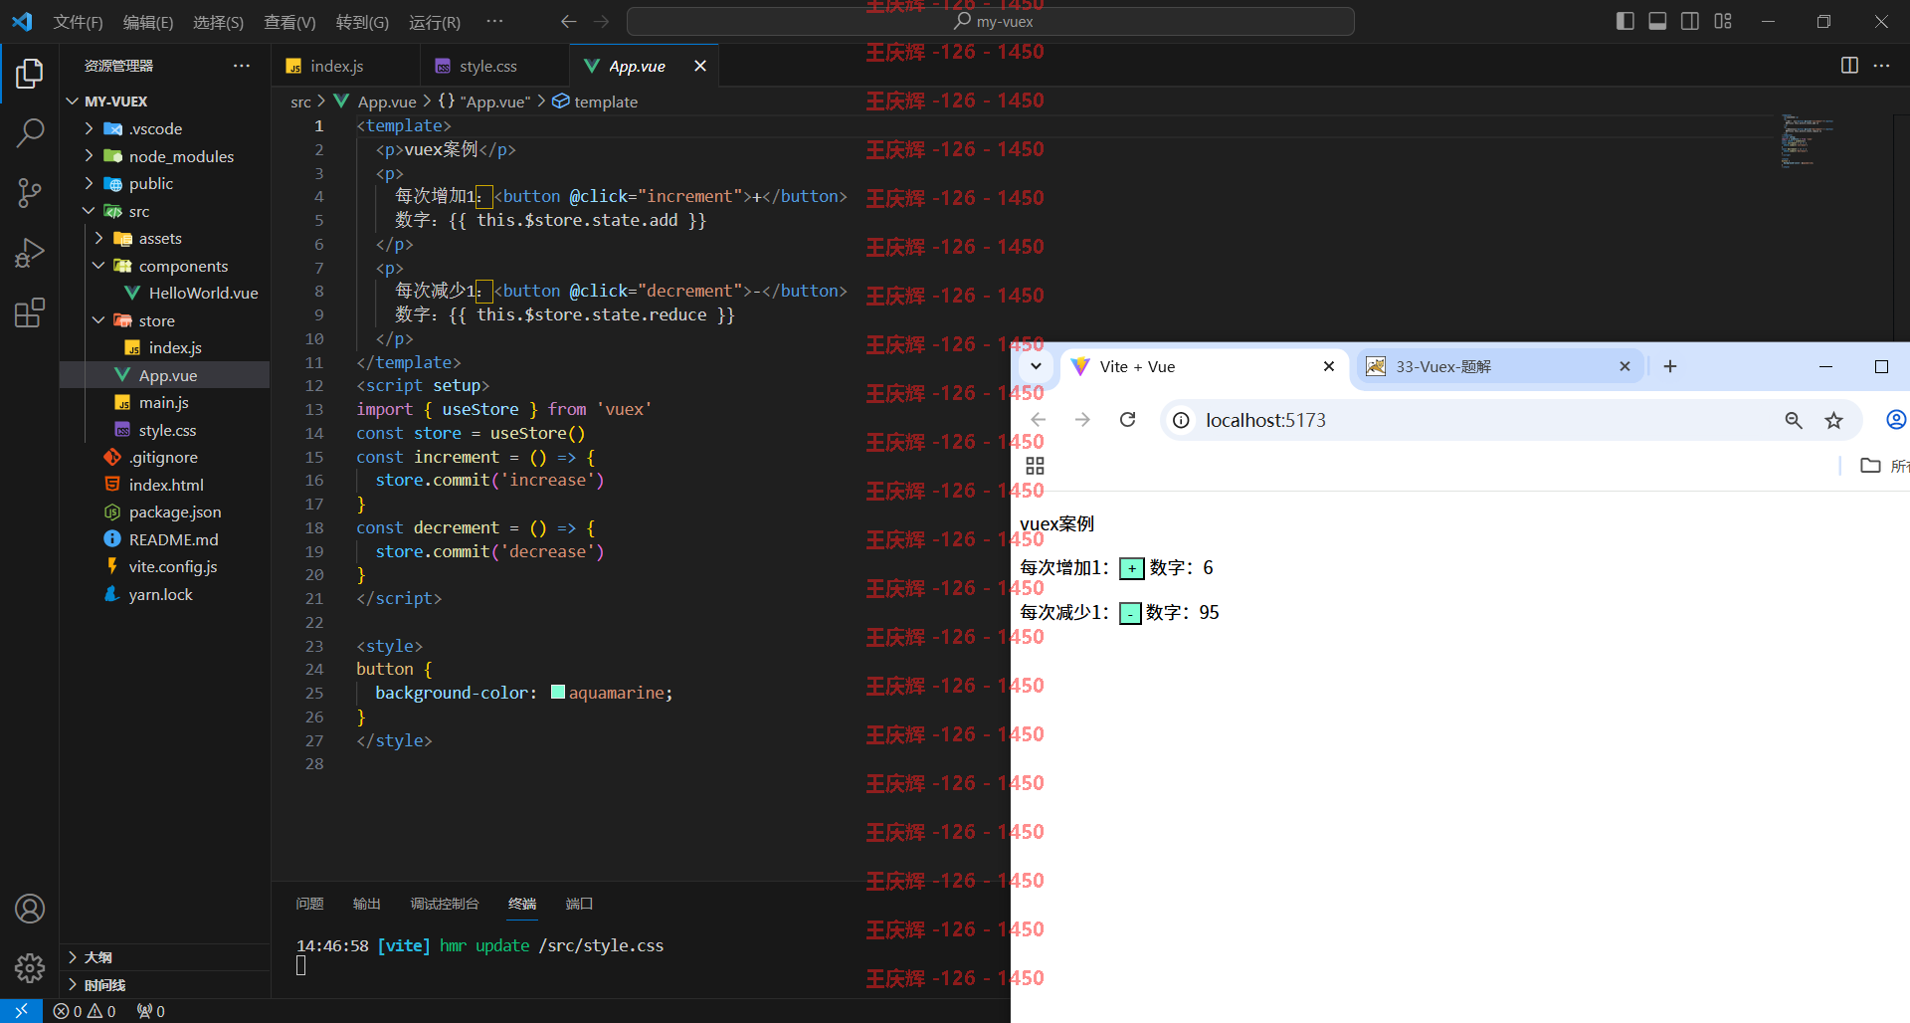
Task: Bookmark this page with the star icon
Action: (1833, 420)
